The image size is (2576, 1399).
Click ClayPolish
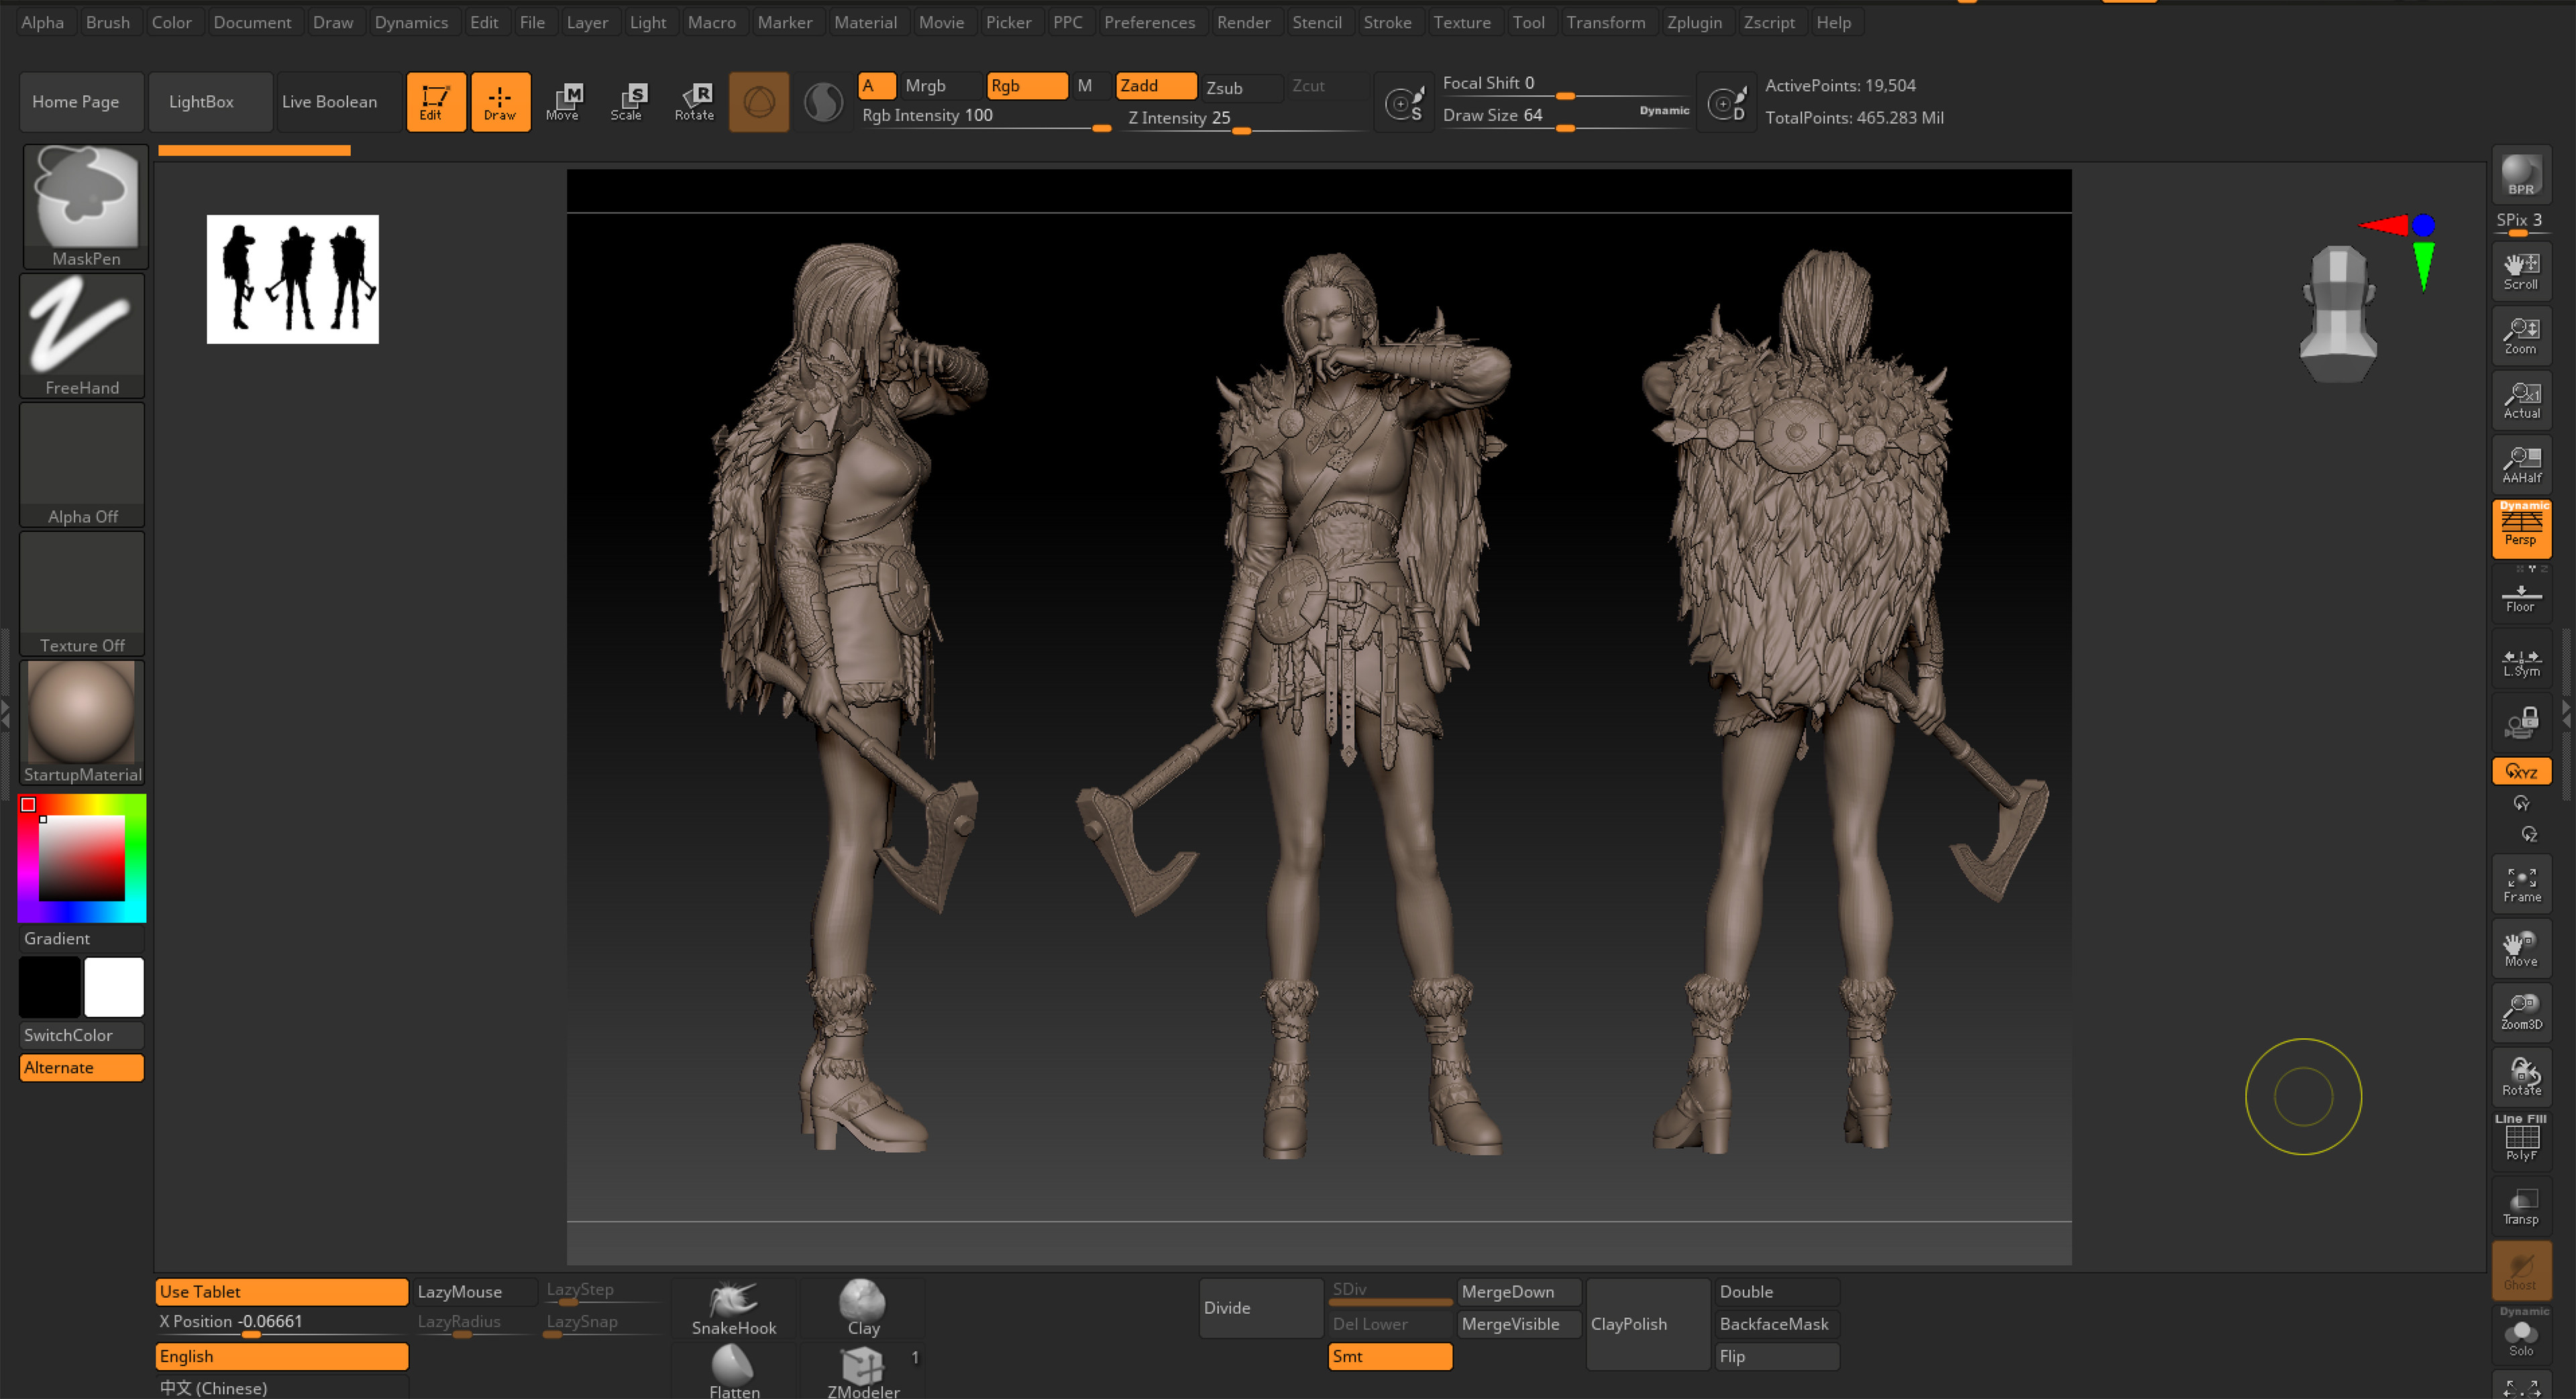[1648, 1324]
